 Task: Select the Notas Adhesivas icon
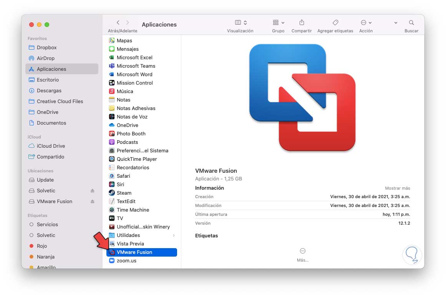coord(112,108)
